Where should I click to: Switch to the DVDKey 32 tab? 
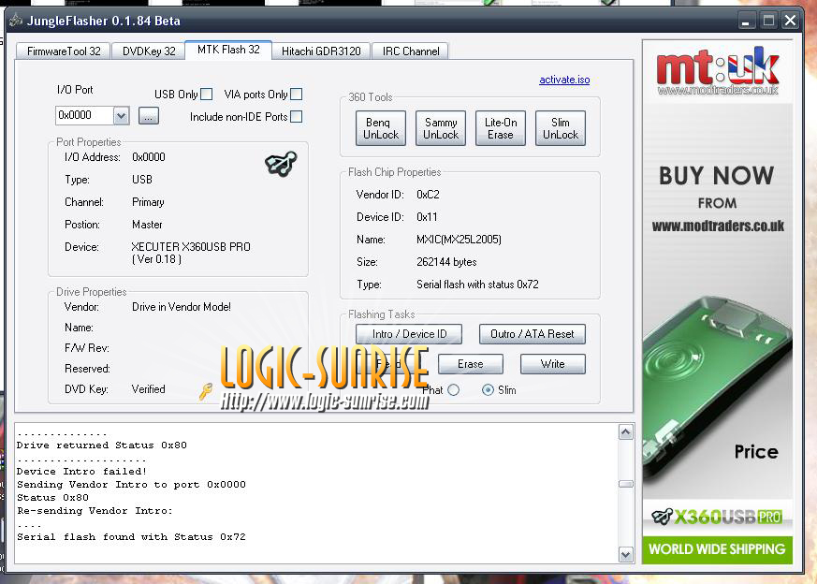tap(149, 51)
